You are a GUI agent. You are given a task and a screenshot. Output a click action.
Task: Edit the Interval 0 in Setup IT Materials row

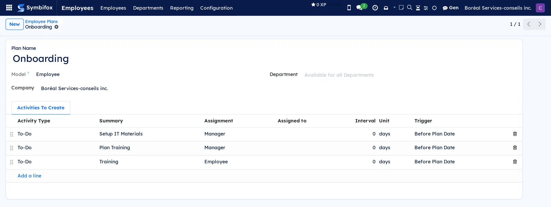tap(374, 134)
